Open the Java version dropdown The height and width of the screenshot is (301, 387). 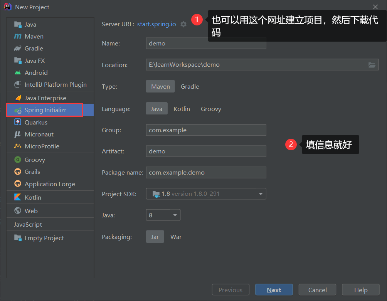click(163, 215)
